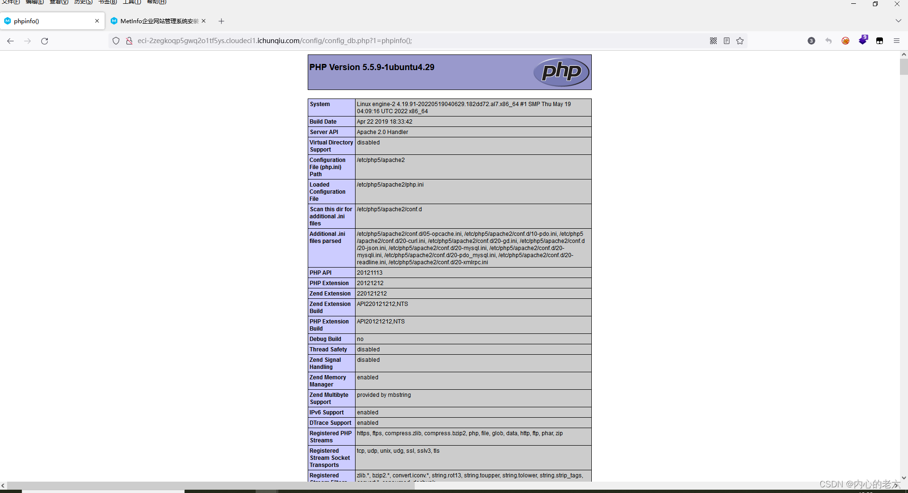
Task: Click the round extension icon showing 3
Action: (x=811, y=41)
